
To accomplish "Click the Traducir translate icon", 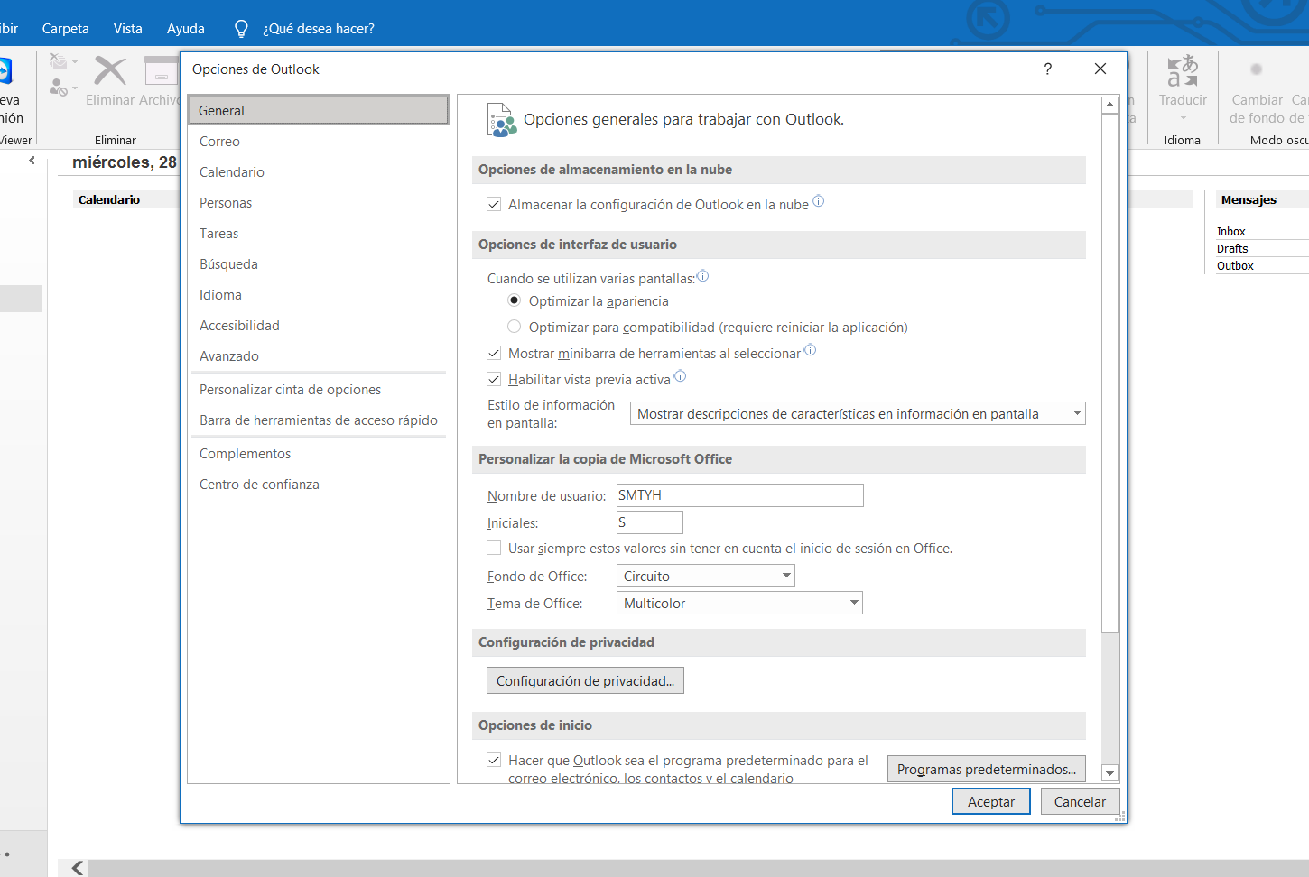I will [x=1183, y=71].
